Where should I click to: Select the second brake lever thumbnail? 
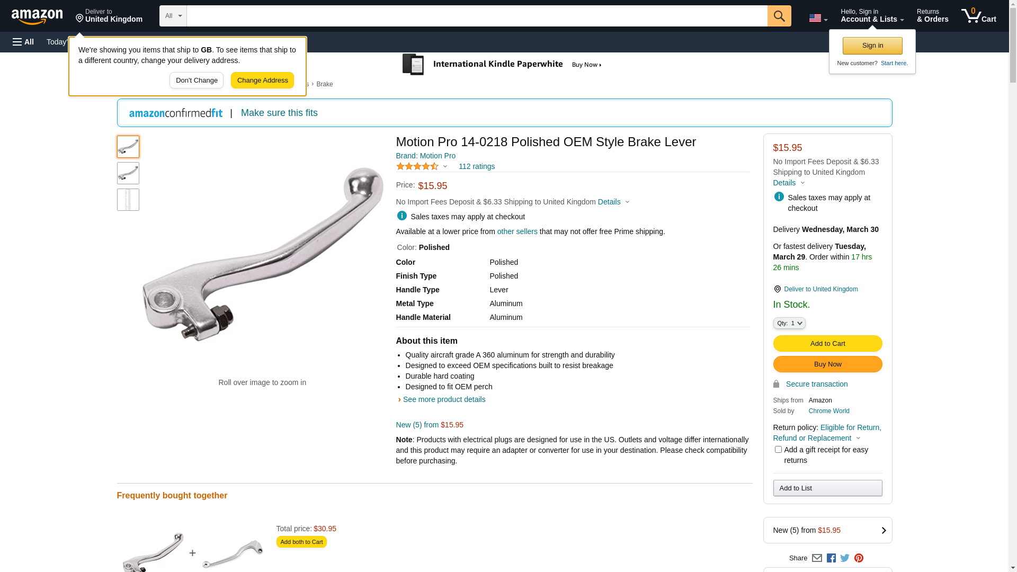tap(128, 173)
